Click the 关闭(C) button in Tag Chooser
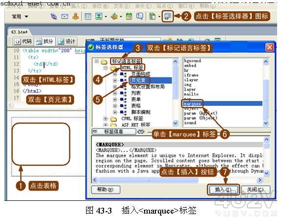This screenshot has height=218, width=281. (256, 190)
